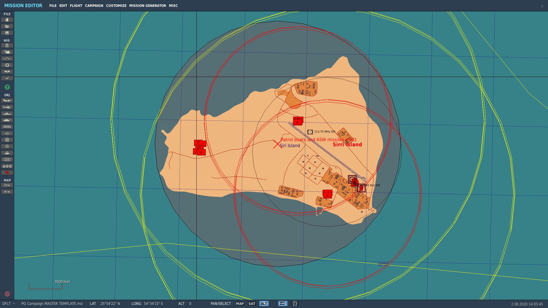Open the distance ruler measure tool
The image size is (548, 308).
click(7, 192)
